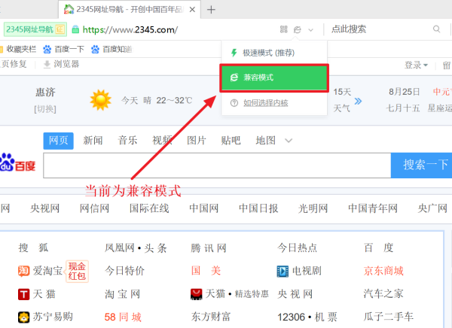Open 今天 晴 22~32℃ forecast
The image size is (452, 328).
[x=157, y=101]
